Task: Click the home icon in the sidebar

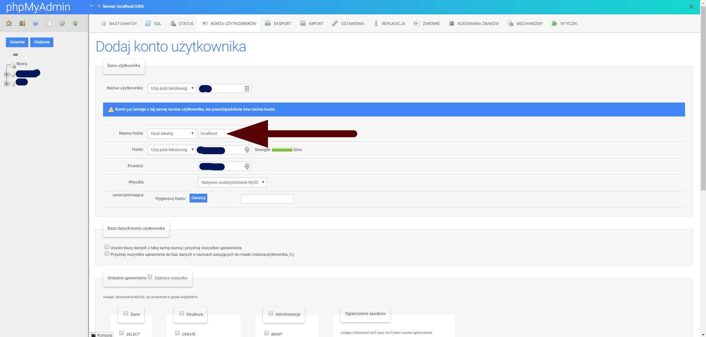Action: pyautogui.click(x=9, y=24)
